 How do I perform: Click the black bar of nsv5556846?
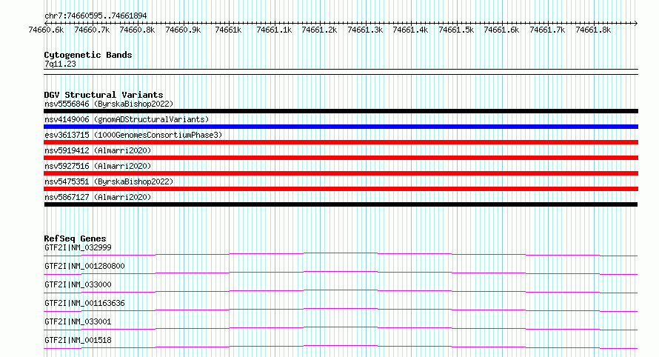coord(341,111)
